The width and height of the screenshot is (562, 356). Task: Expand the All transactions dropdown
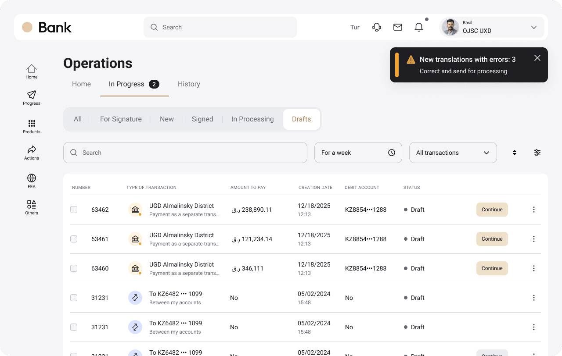(x=453, y=153)
